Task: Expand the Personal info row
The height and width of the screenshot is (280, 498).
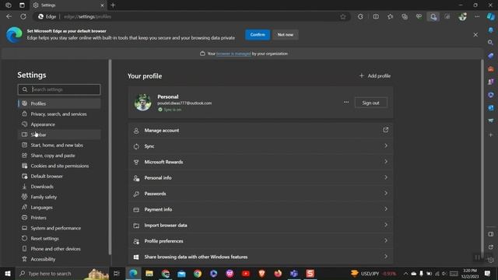Action: point(261,178)
